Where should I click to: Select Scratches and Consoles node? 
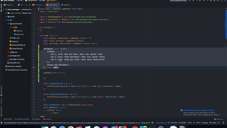16,70
